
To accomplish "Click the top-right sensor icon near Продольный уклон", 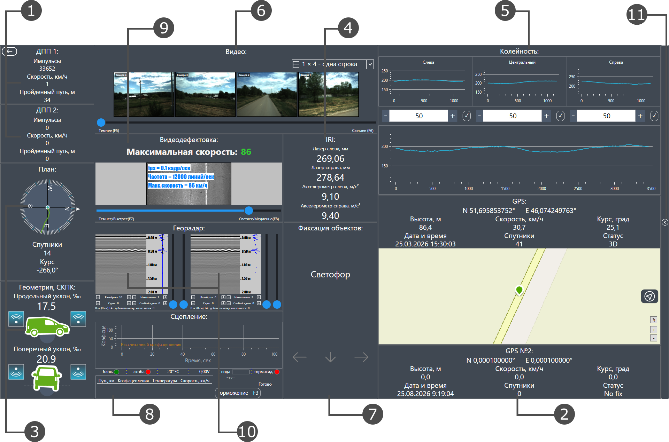I will (x=78, y=319).
